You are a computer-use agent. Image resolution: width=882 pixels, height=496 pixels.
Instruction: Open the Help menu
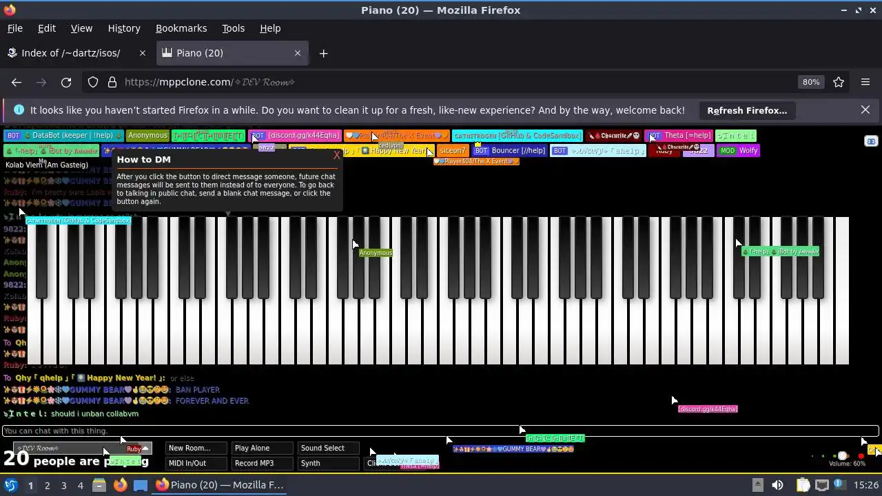click(270, 28)
